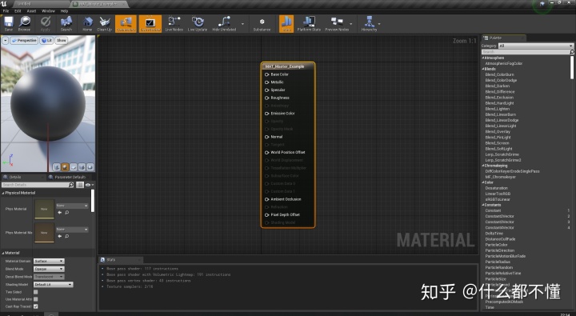Switch to the Untitled level tab
The image size is (576, 316).
[x=24, y=4]
